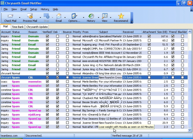This screenshot has width=193, height=139.
Task: Open the File menu
Action: point(6,9)
